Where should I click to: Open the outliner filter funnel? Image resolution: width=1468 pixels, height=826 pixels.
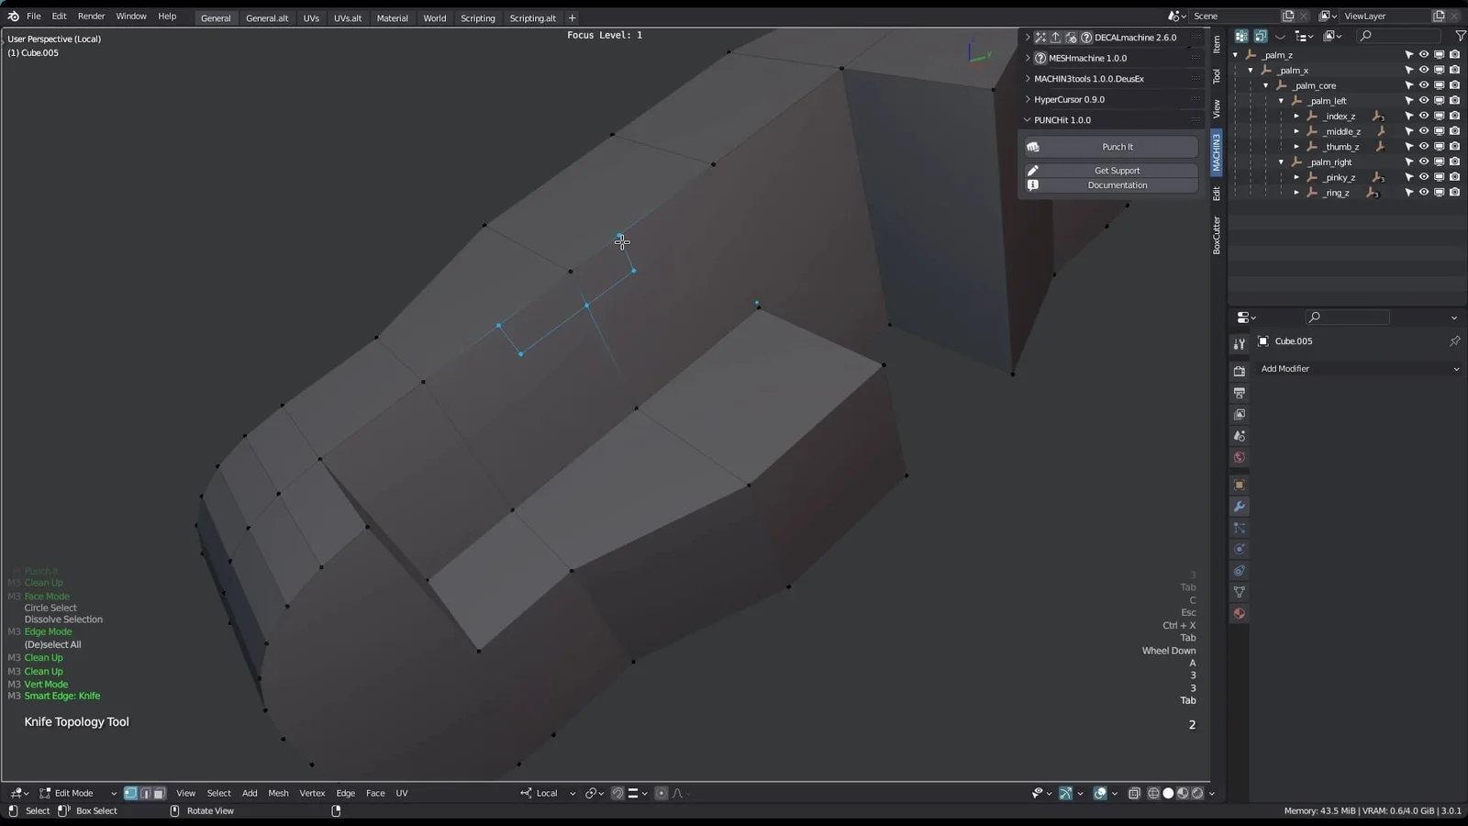click(x=1460, y=36)
